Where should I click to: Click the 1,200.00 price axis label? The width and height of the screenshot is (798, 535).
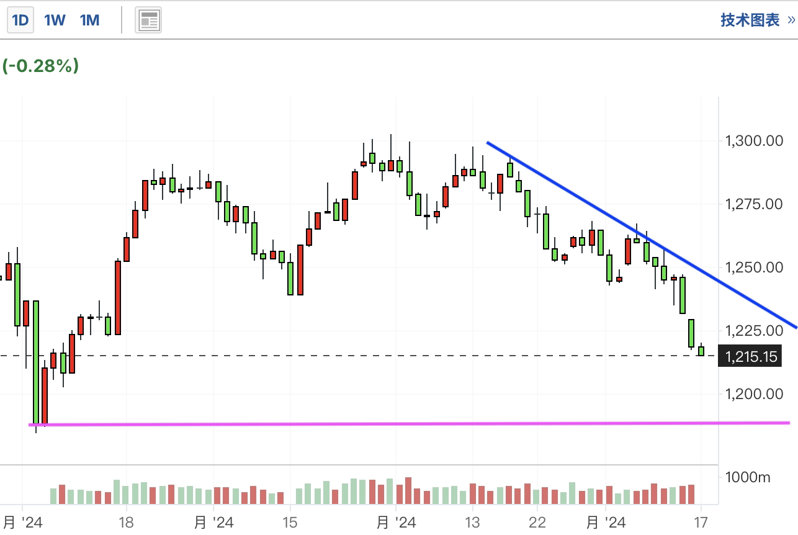point(754,393)
